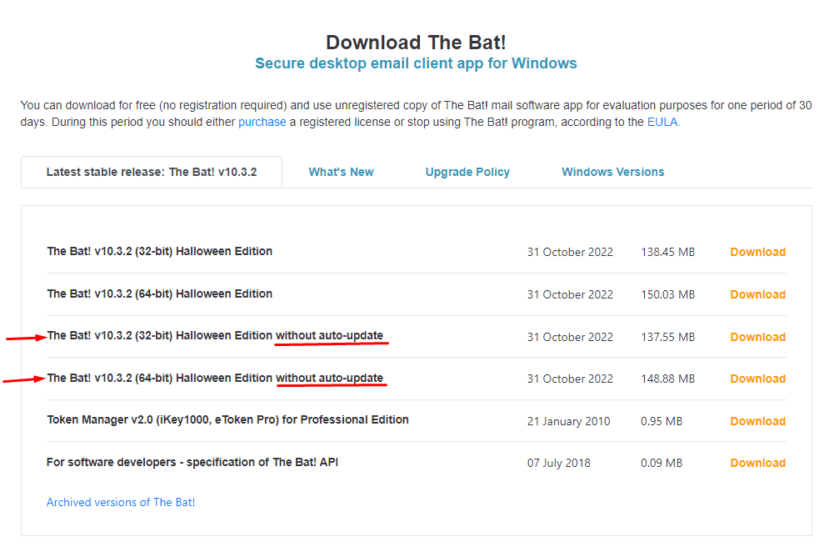Download The Bat! 32-bit Halloween Edition
Image resolution: width=839 pixels, height=557 pixels.
pos(757,252)
